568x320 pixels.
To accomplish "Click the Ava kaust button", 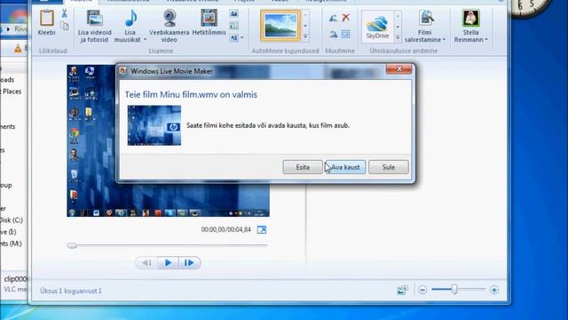I will coord(345,167).
